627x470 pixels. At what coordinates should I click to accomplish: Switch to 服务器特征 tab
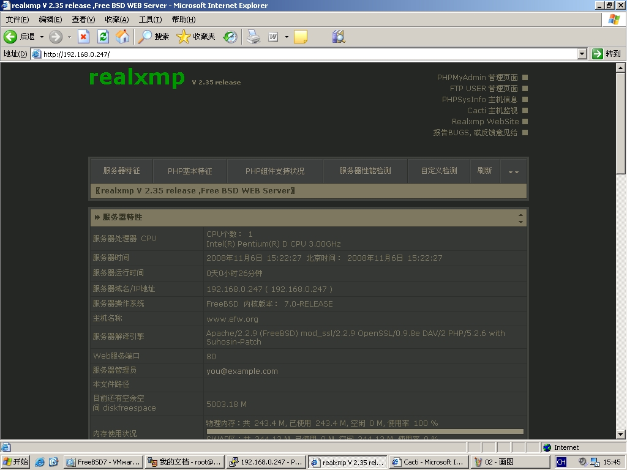click(122, 171)
